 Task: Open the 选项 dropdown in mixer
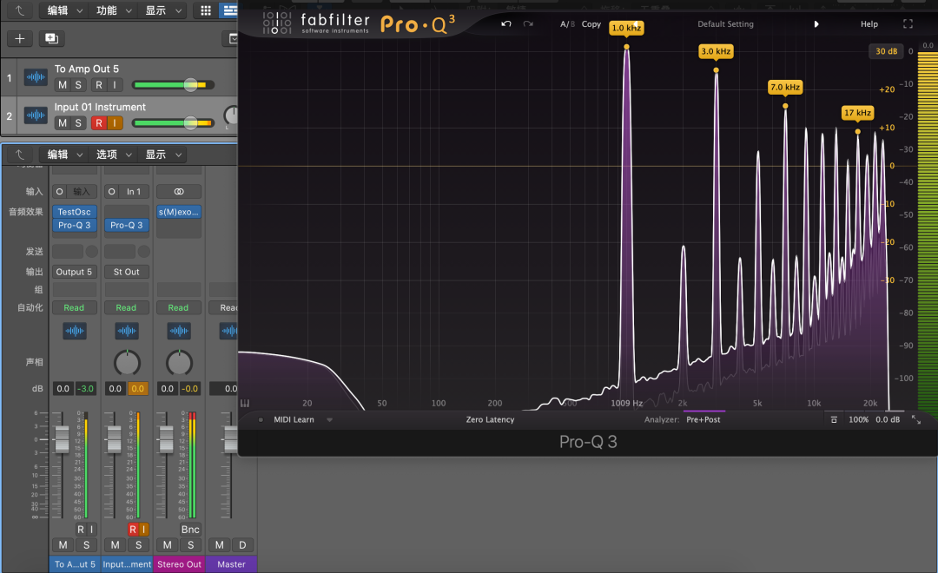112,155
